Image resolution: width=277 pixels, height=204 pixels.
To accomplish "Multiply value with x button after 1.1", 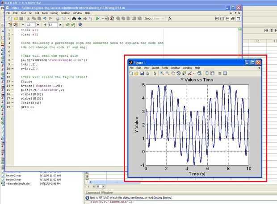I will click(60, 25).
